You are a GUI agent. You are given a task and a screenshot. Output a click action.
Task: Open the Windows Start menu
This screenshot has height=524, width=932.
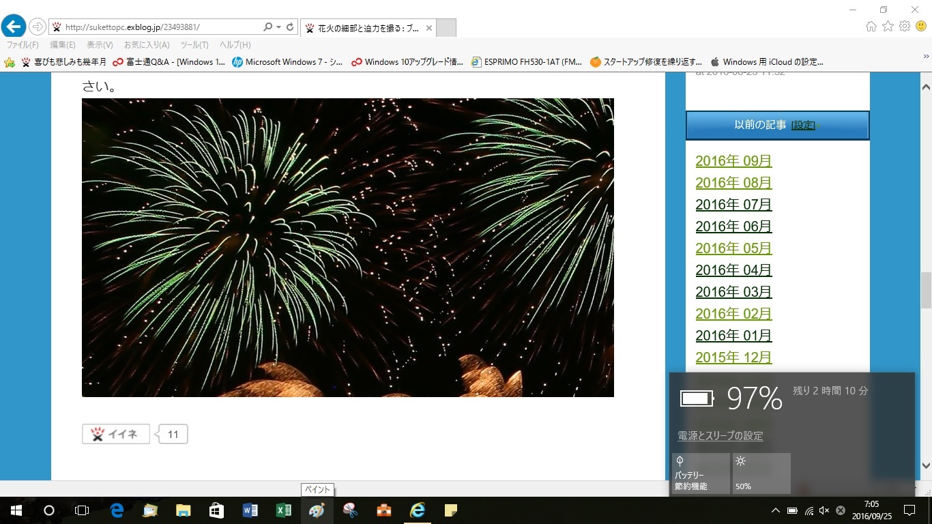click(x=16, y=510)
